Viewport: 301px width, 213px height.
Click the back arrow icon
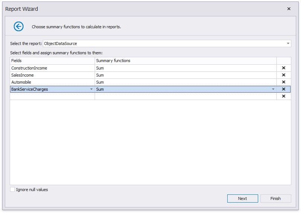click(19, 26)
